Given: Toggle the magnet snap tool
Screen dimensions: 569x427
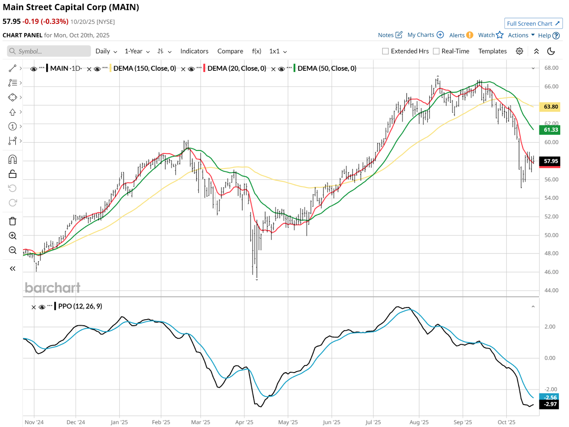Looking at the screenshot, I should [12, 159].
